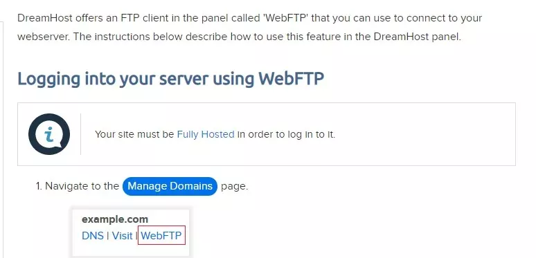The height and width of the screenshot is (258, 536).
Task: Click the 'Navigate to the' step text
Action: pyautogui.click(x=82, y=186)
